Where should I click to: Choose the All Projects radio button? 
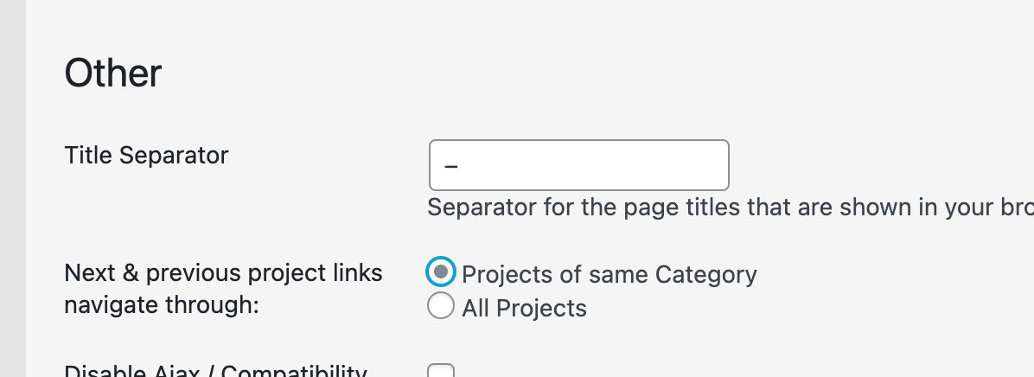[441, 305]
